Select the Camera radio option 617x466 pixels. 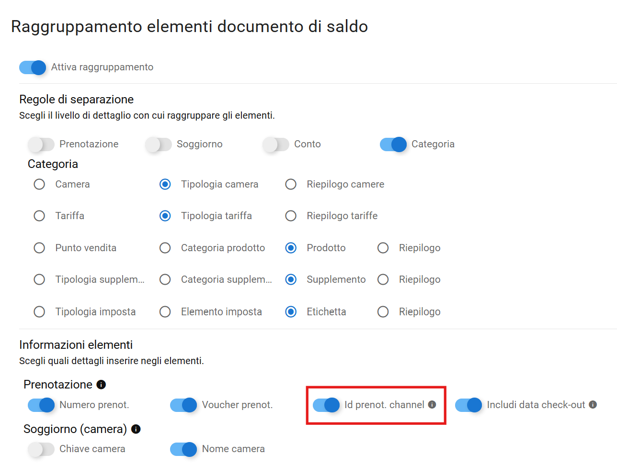coord(39,185)
